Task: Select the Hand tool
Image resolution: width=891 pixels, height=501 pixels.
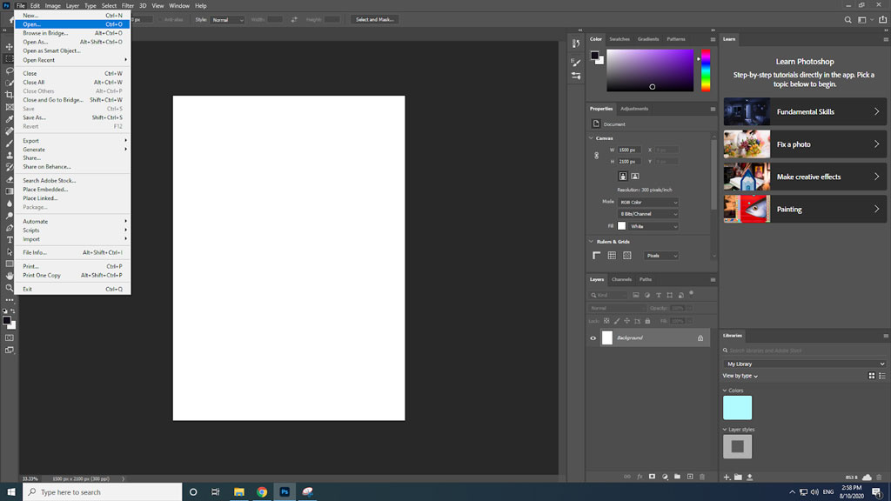Action: point(9,276)
